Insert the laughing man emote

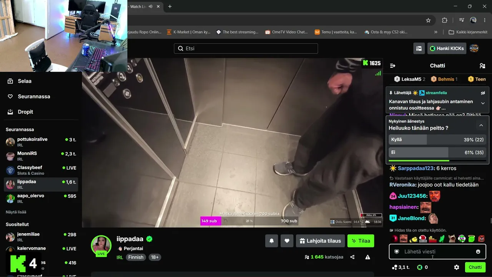pyautogui.click(x=404, y=239)
